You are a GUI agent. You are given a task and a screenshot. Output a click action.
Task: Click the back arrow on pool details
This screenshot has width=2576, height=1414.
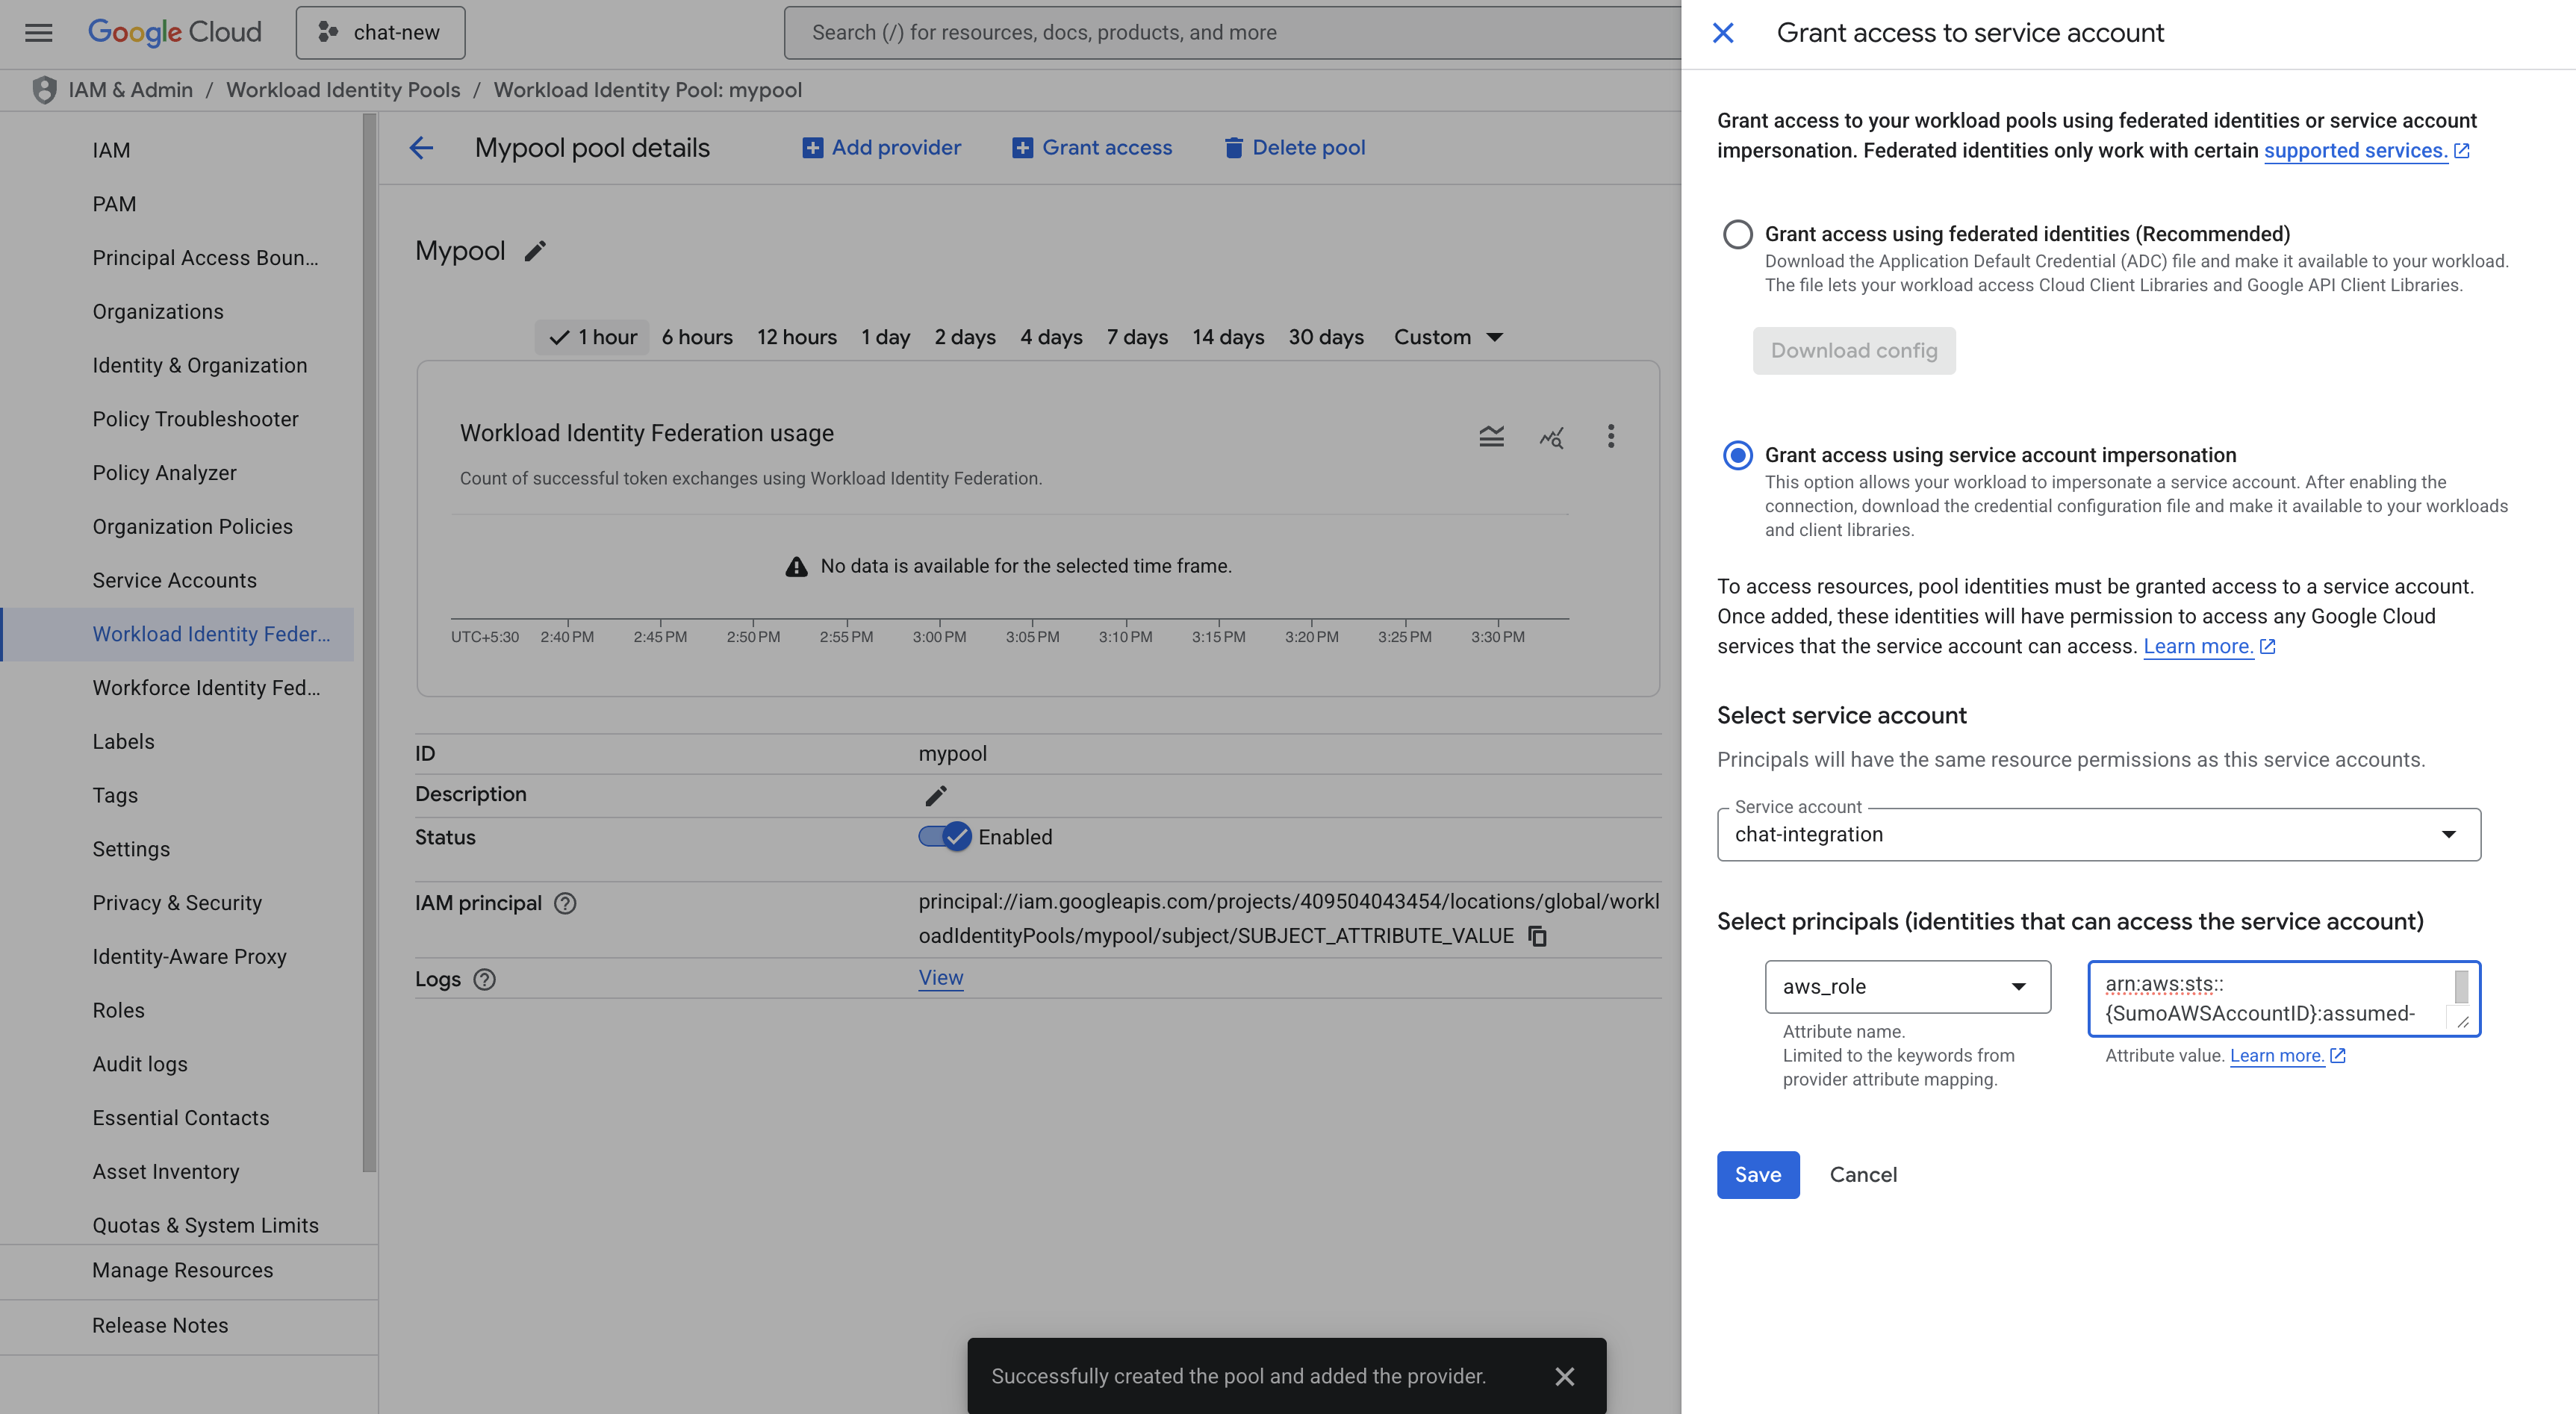(422, 147)
